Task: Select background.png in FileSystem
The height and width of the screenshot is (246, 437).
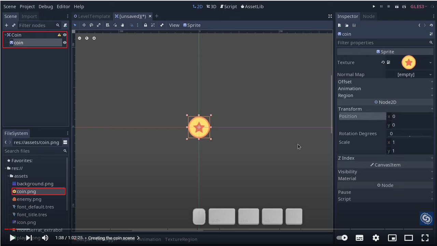Action: coord(35,184)
